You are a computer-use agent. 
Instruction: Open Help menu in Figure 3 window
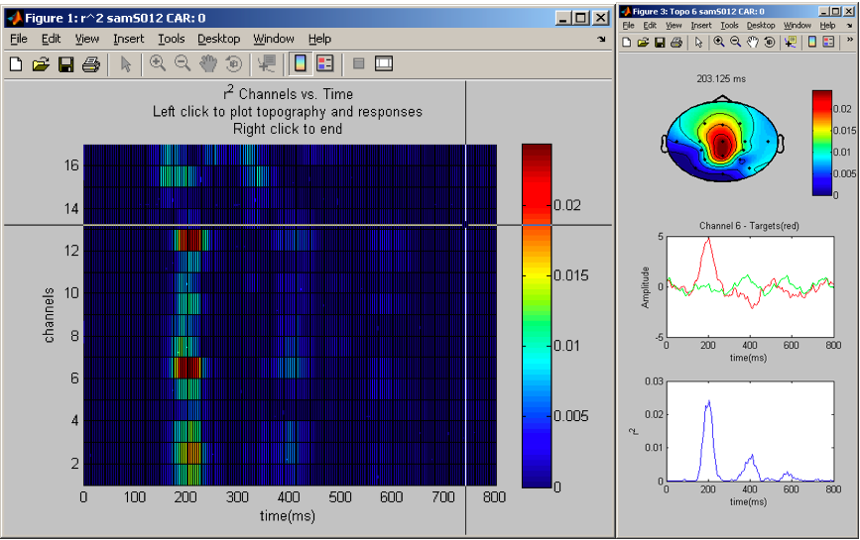click(x=827, y=26)
